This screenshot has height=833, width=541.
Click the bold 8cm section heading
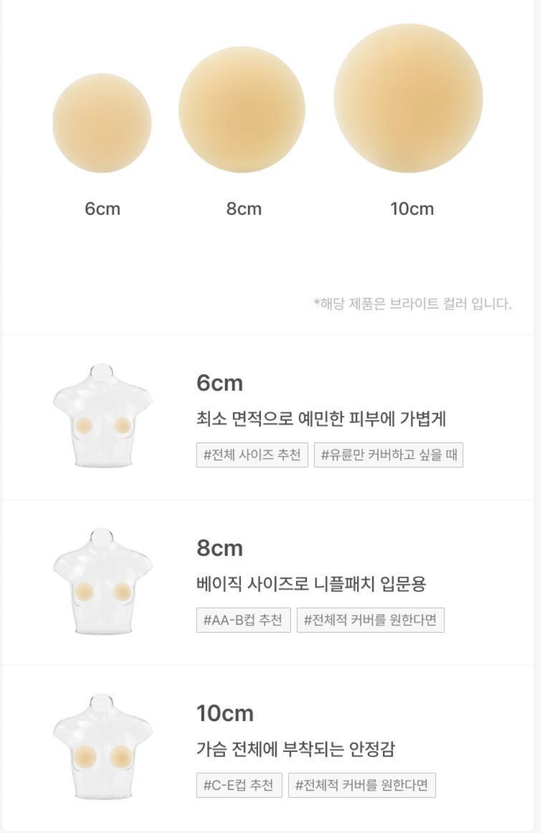(220, 548)
